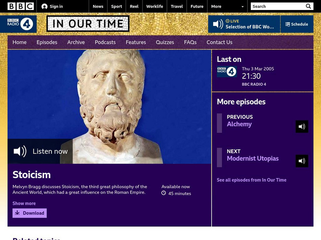Screen dimensions: 321x240
Task: Expand the More navigation dropdown
Action: [227, 6]
